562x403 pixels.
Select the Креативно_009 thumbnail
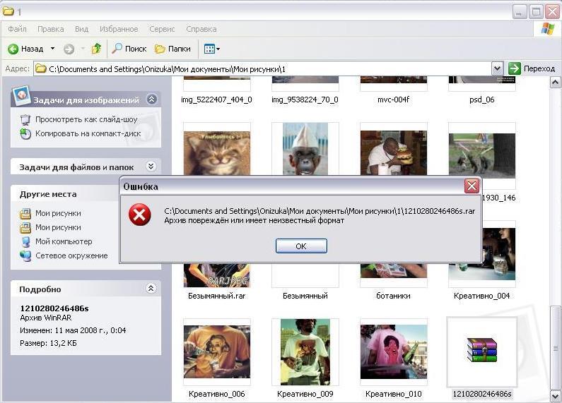click(305, 351)
